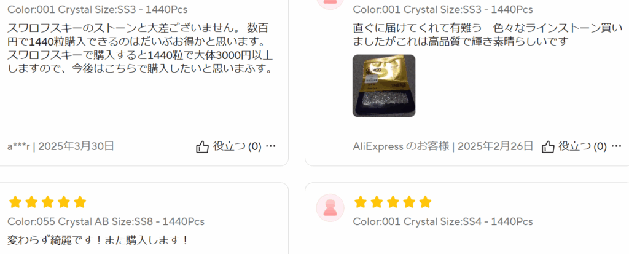Open more options on AliExpress customer review
Image resolution: width=629 pixels, height=254 pixels.
click(x=617, y=146)
